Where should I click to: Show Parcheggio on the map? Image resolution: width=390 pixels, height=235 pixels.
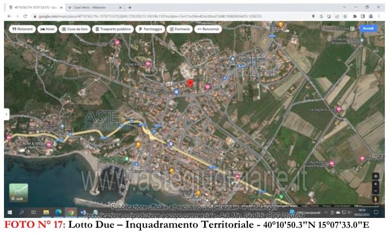(150, 29)
